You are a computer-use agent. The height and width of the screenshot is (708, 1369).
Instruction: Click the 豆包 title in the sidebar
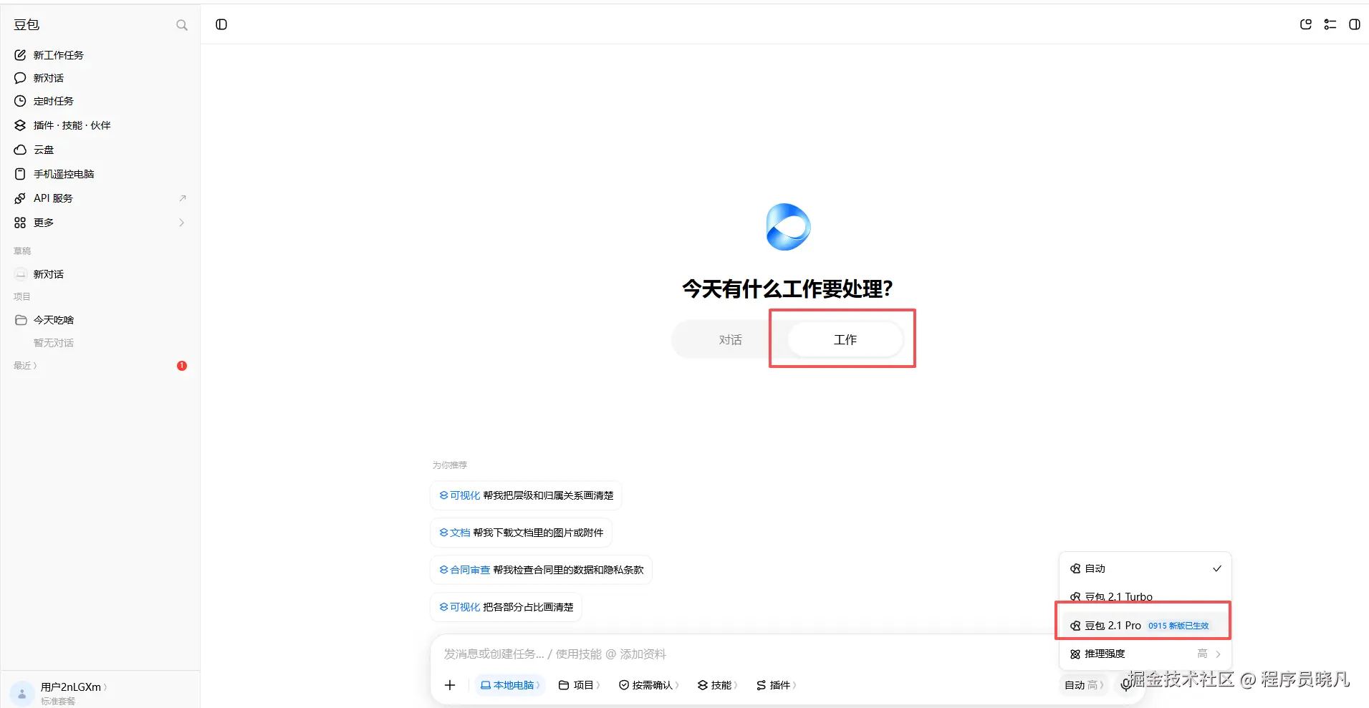(x=27, y=25)
